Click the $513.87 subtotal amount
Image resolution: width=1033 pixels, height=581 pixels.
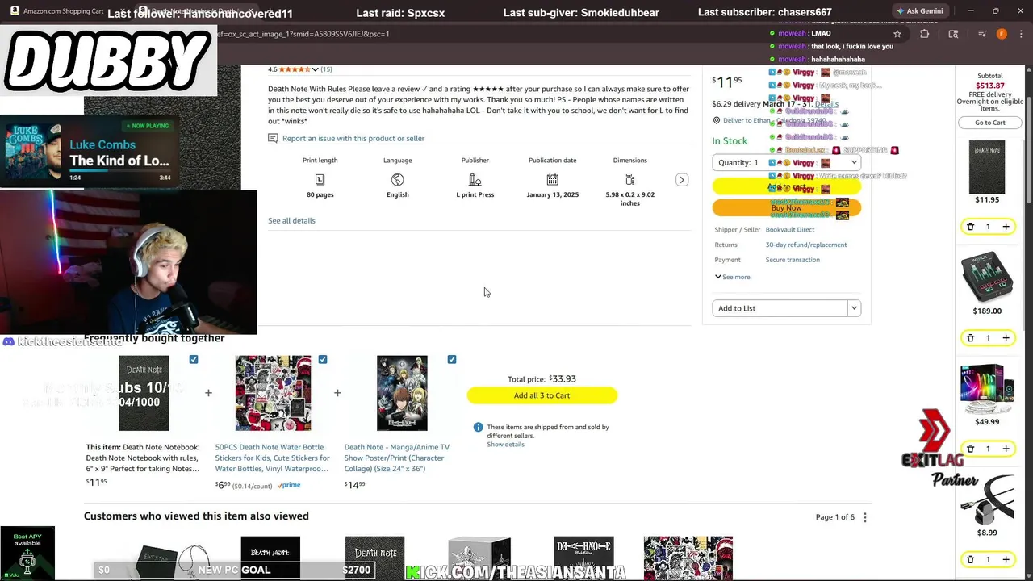(x=990, y=86)
